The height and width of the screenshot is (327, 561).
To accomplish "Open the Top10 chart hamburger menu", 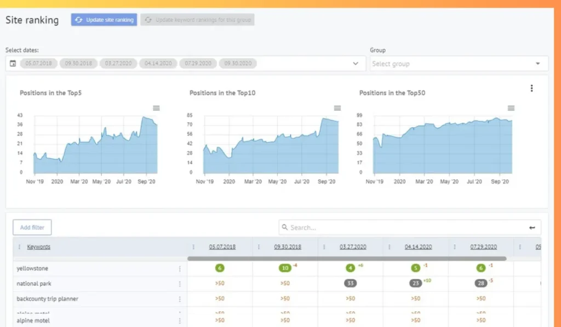I will coord(337,108).
